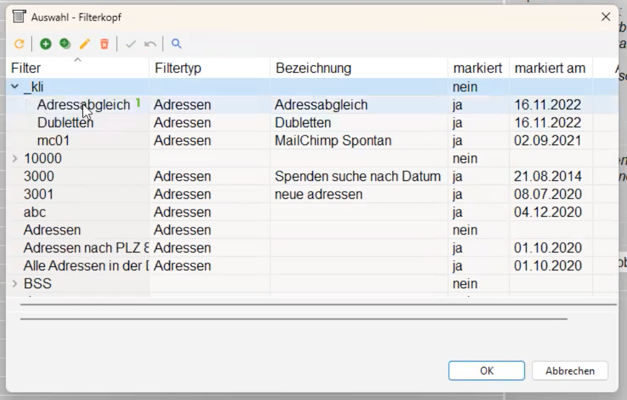Close the Auswahl - Filterkopf dialog

tap(605, 17)
